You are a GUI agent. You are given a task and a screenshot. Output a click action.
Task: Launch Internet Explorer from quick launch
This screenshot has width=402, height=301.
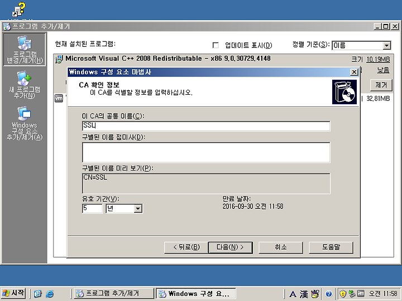point(50,294)
